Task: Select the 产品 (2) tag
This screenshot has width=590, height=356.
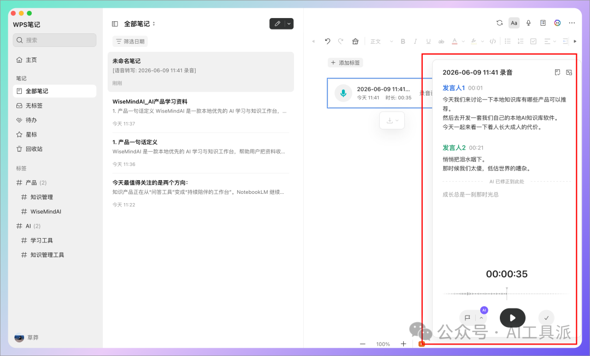Action: pos(55,183)
